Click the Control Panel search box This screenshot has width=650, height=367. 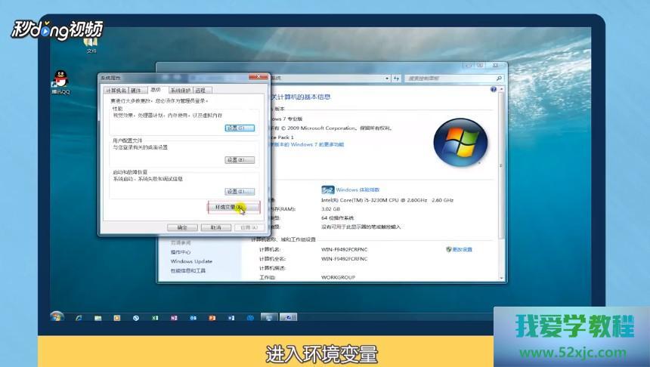[x=450, y=78]
